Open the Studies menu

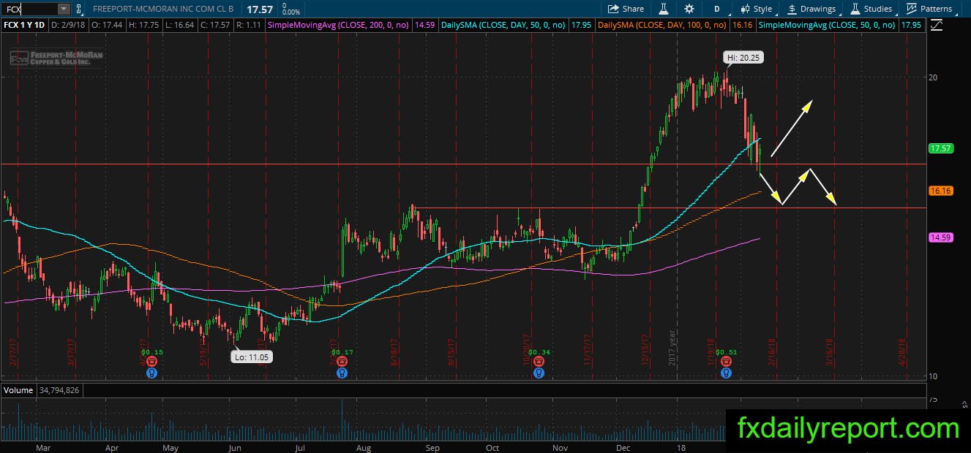coord(870,9)
